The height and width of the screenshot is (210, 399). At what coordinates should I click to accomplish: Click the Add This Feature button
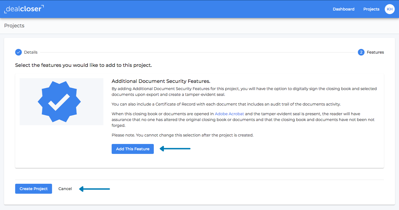tap(133, 149)
